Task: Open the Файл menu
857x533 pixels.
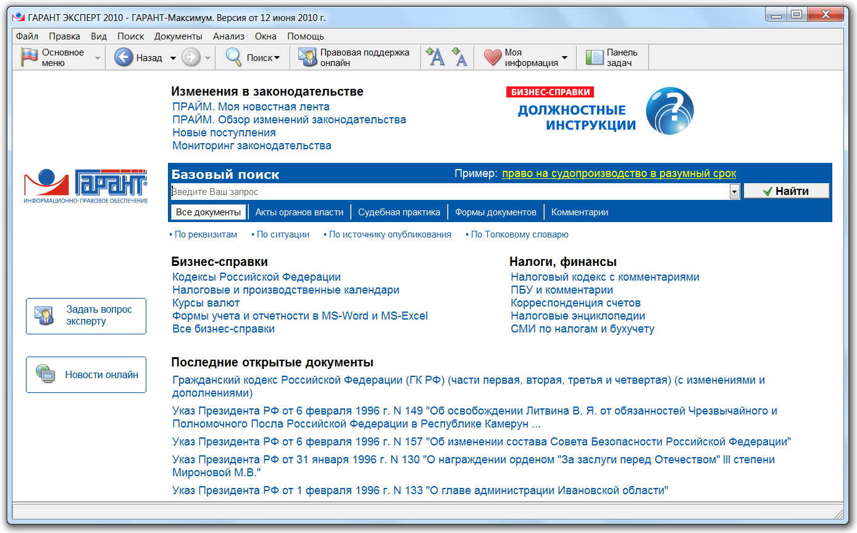Action: pos(27,36)
